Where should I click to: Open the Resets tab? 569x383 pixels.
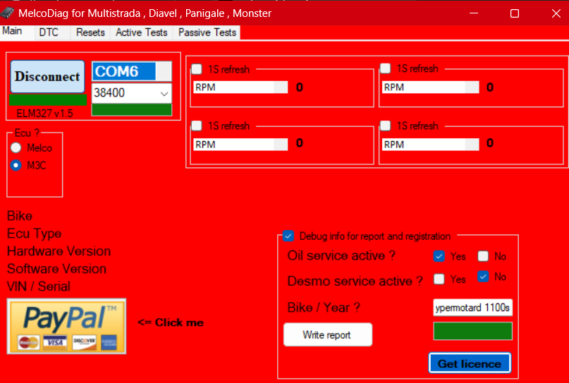click(90, 32)
